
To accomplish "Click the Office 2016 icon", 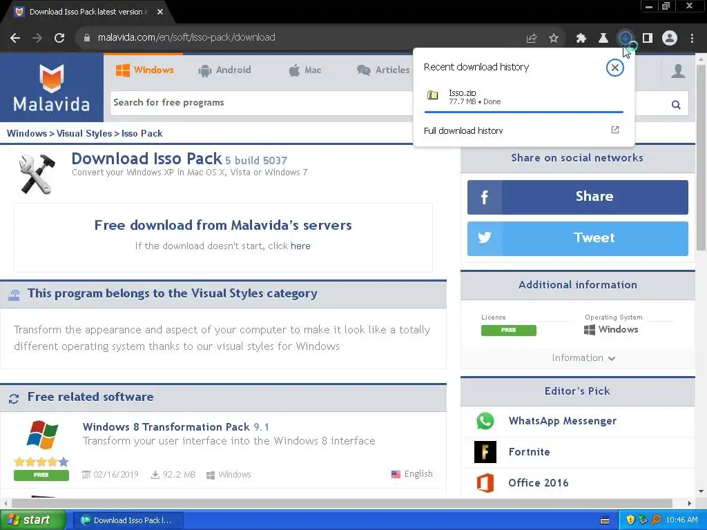I will (x=485, y=483).
